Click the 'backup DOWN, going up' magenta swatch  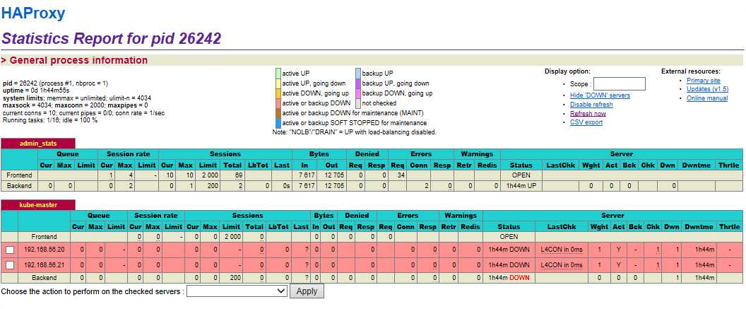358,93
